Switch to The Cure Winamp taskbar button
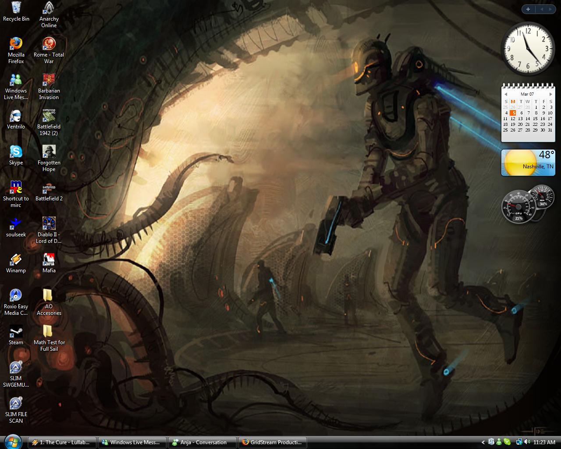561x449 pixels. 62,442
